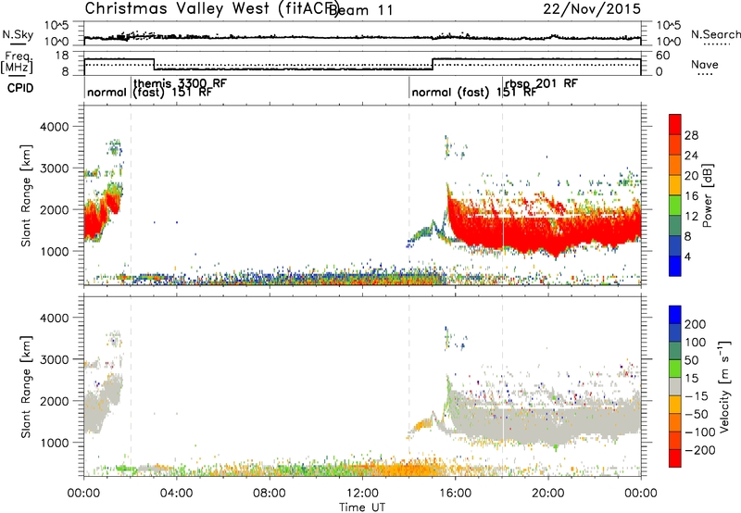Pick the 50–100 m/s teal Velocity swatch
The width and height of the screenshot is (741, 513).
tap(675, 351)
